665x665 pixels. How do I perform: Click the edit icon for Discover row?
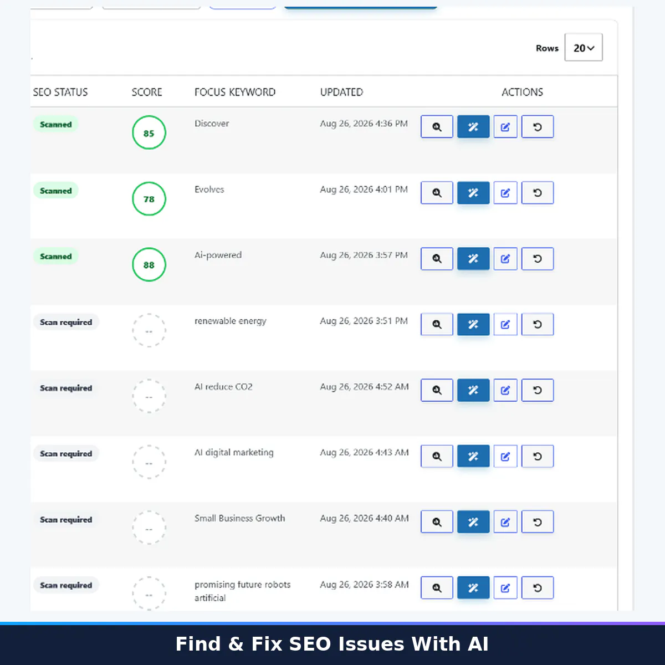click(x=505, y=127)
